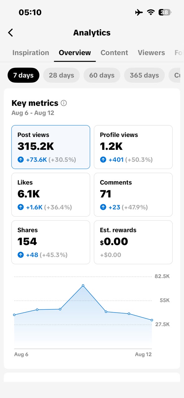Tap the Aug 12 data point

pos(152,320)
